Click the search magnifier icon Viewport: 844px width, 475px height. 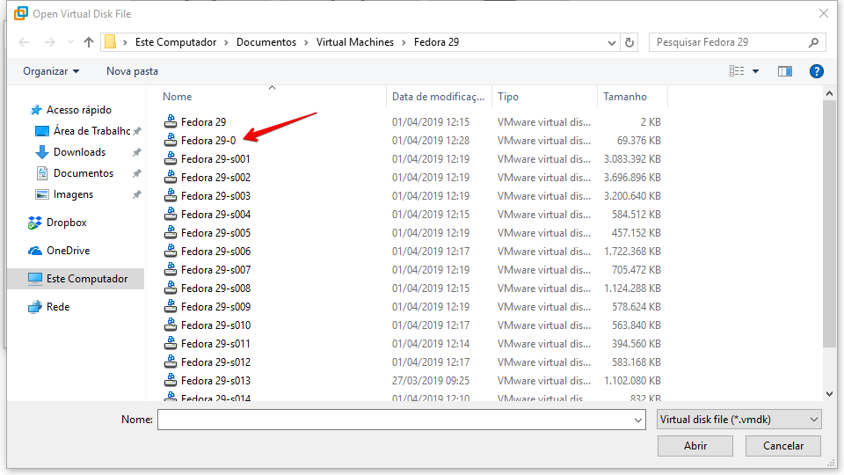[814, 42]
